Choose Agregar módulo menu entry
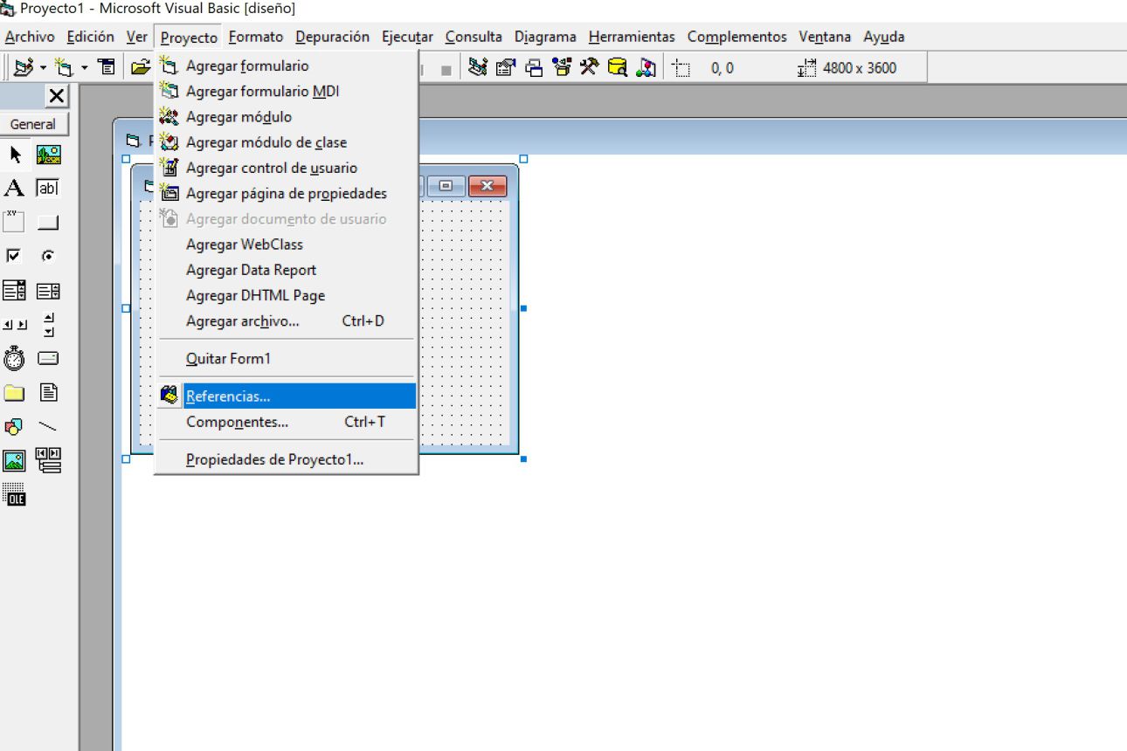 pos(286,116)
